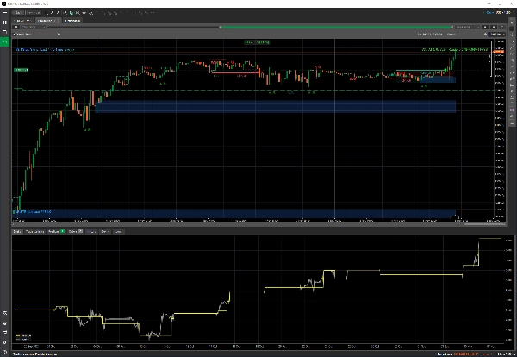The width and height of the screenshot is (517, 357).
Task: Click the copy-shaped icon below the pause icon
Action: pyautogui.click(x=4, y=32)
